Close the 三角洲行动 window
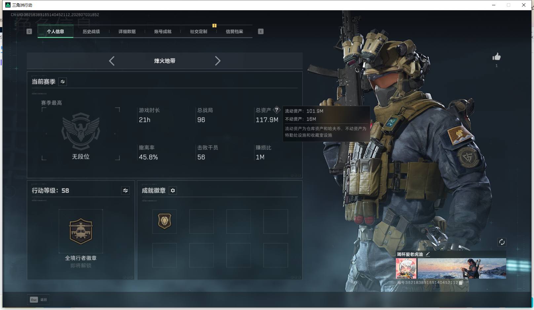Viewport: 534px width, 310px height. coord(524,5)
